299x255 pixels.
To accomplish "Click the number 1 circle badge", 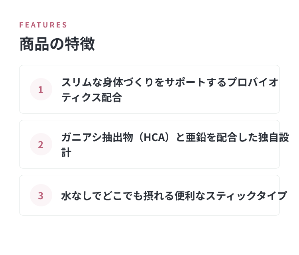I will point(41,89).
